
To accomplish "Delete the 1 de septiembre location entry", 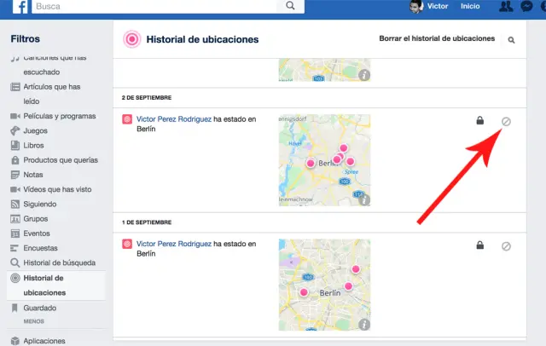I will click(506, 246).
